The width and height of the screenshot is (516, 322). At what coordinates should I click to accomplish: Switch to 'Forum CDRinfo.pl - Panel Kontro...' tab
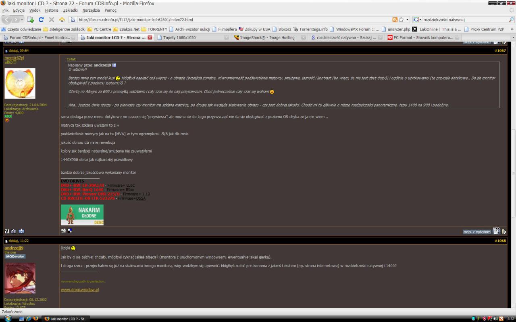(x=40, y=37)
